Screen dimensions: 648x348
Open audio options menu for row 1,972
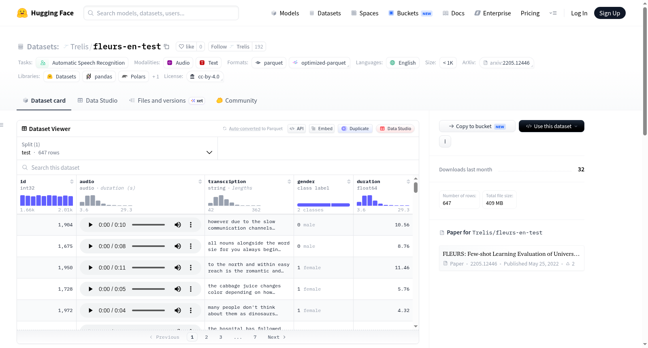[x=191, y=310]
